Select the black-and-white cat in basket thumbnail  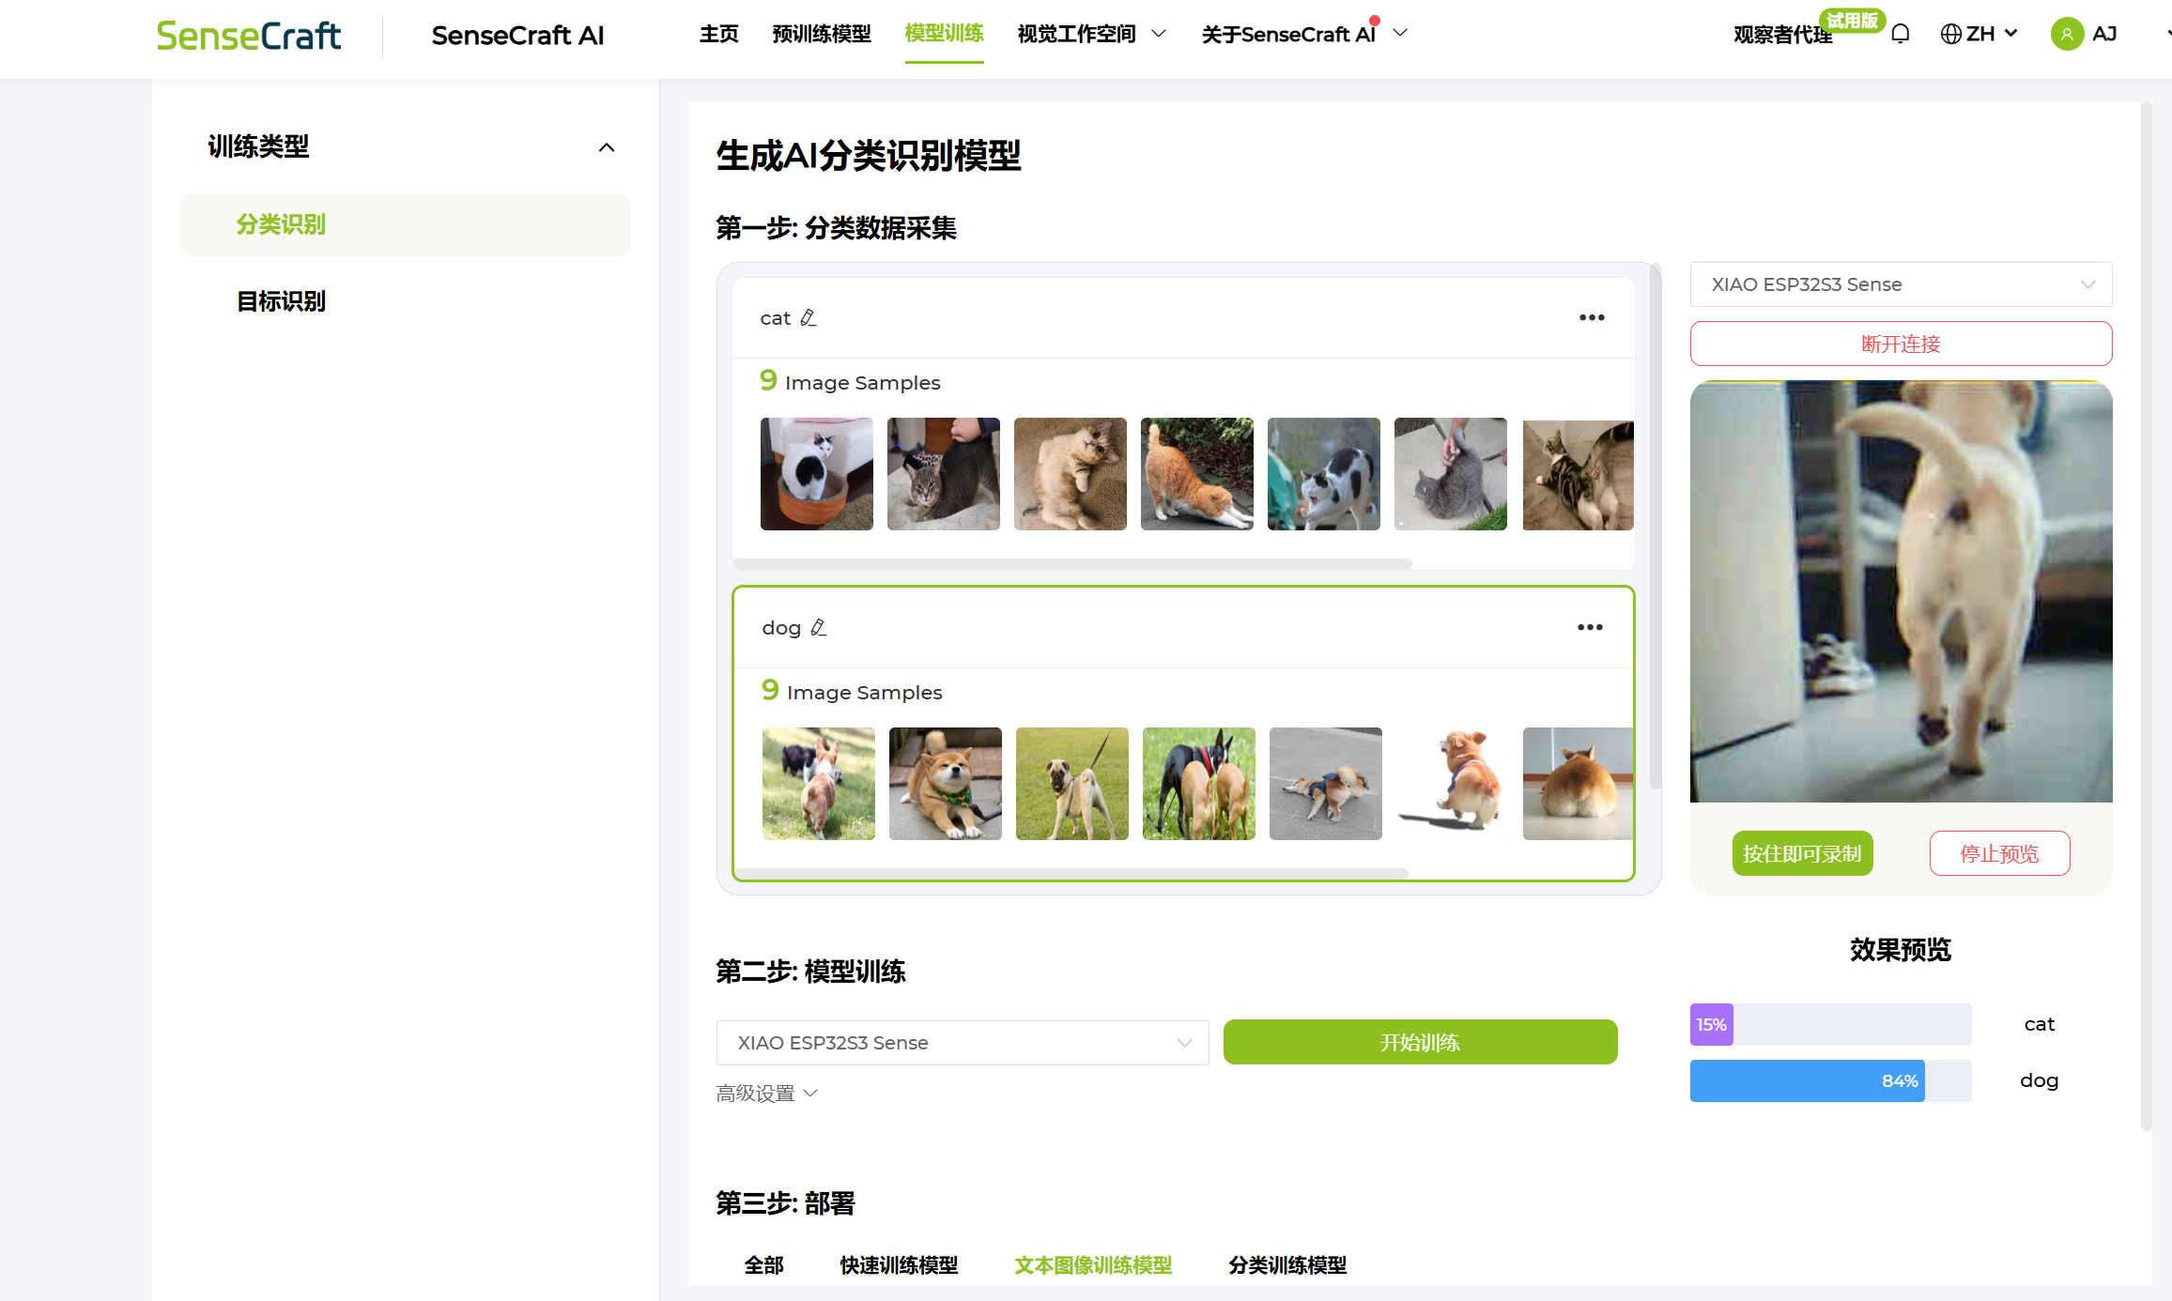816,474
